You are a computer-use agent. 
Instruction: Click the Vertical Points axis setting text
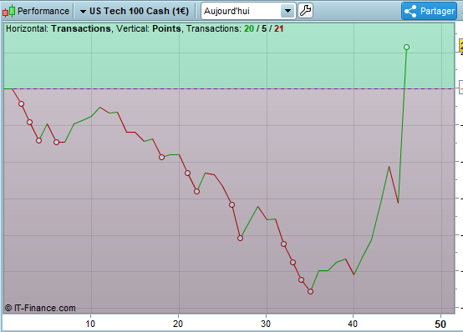pyautogui.click(x=149, y=28)
